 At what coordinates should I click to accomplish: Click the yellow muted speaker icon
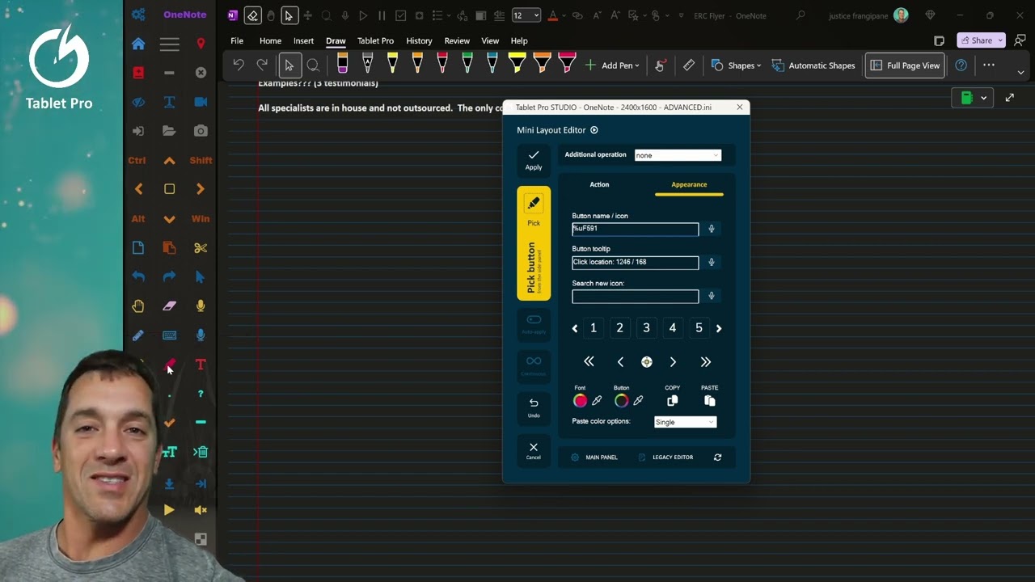201,510
